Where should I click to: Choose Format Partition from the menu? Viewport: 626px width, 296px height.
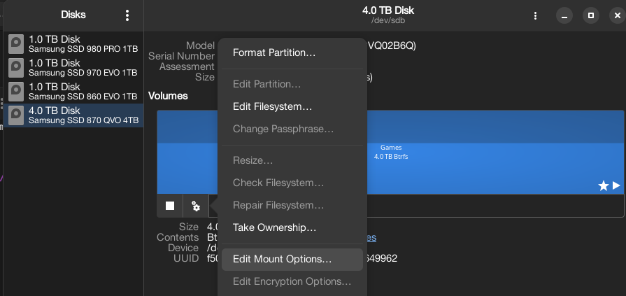274,52
